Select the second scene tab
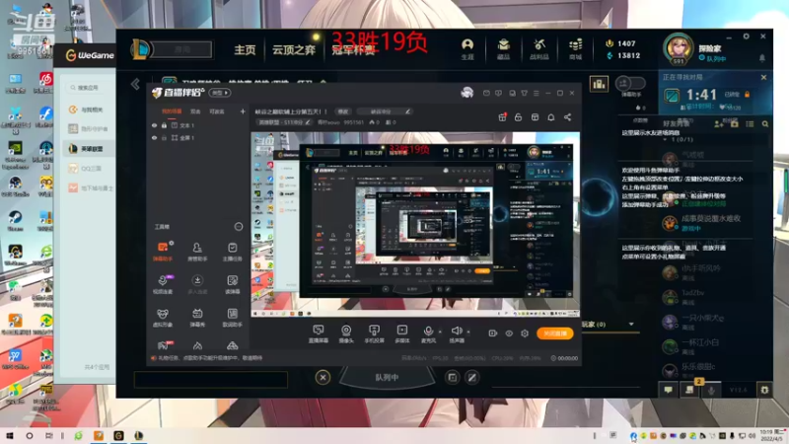 tap(195, 111)
